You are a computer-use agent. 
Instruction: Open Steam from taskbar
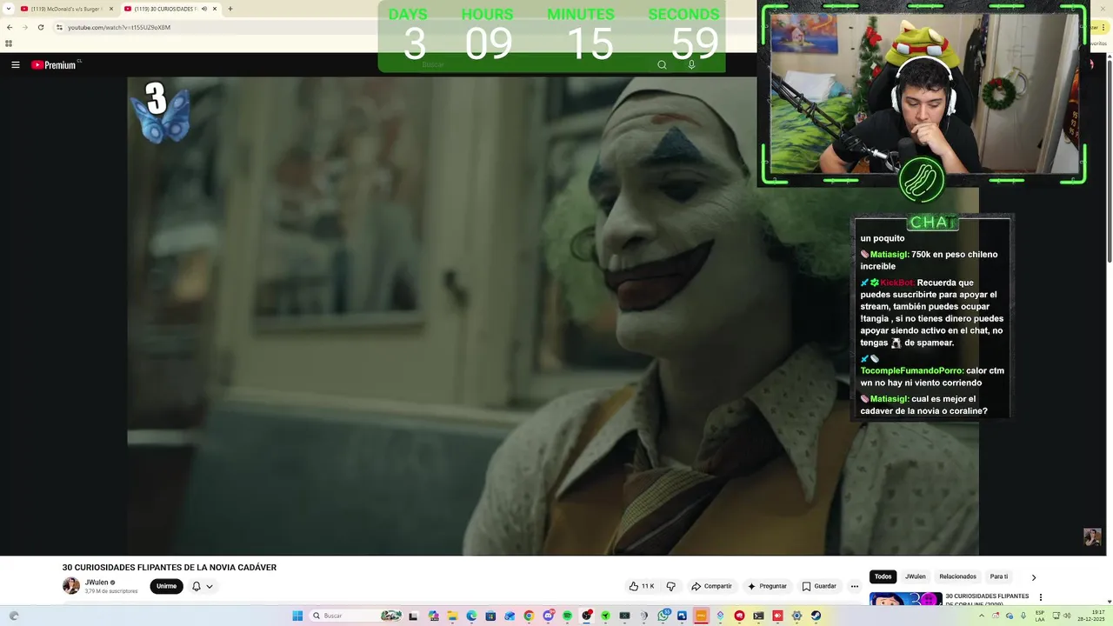pos(816,616)
